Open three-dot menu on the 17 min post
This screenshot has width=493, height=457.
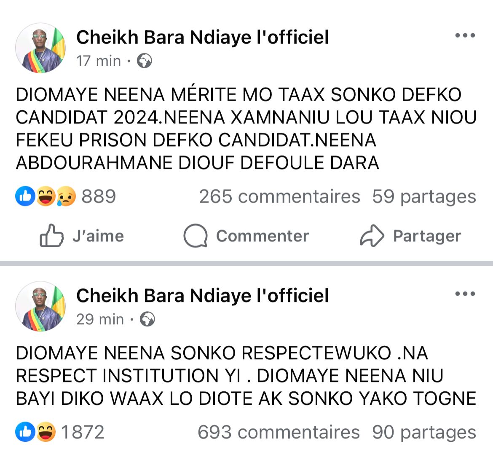(465, 36)
